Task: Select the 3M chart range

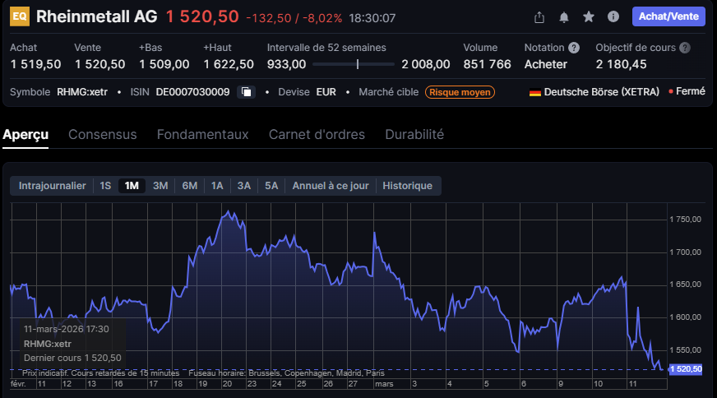Action: [160, 186]
